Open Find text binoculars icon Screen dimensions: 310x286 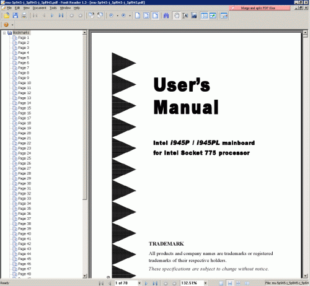click(166, 15)
